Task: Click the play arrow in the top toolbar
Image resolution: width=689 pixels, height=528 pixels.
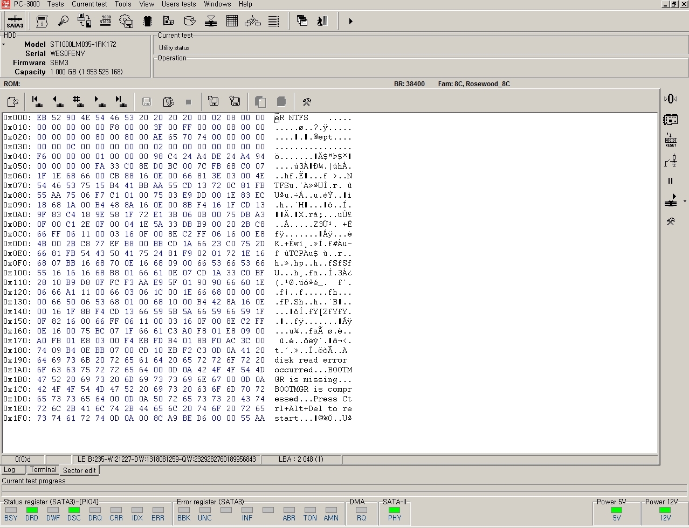Action: point(350,21)
